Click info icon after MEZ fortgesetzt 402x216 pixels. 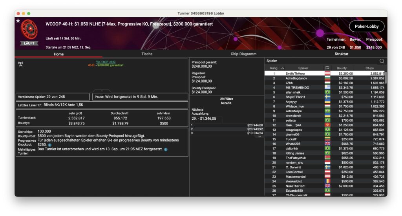166,149
